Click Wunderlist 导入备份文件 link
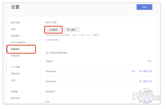 click(145, 71)
